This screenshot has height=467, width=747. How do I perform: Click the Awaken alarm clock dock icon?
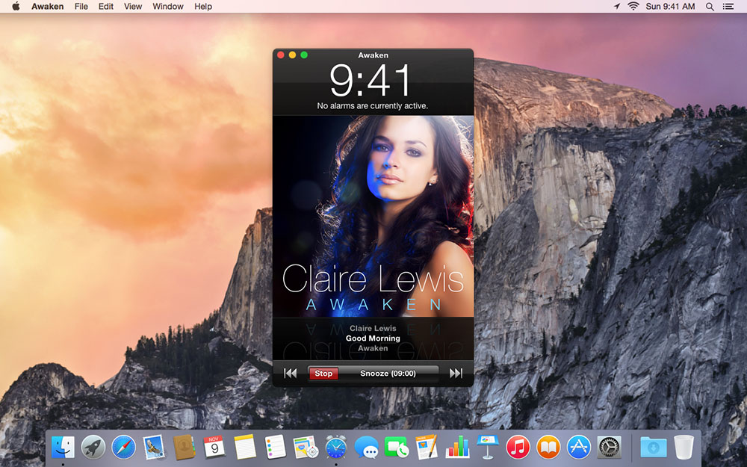click(x=336, y=447)
